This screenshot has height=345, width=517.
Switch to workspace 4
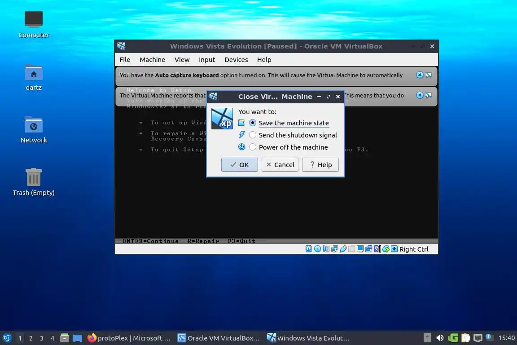(53, 338)
